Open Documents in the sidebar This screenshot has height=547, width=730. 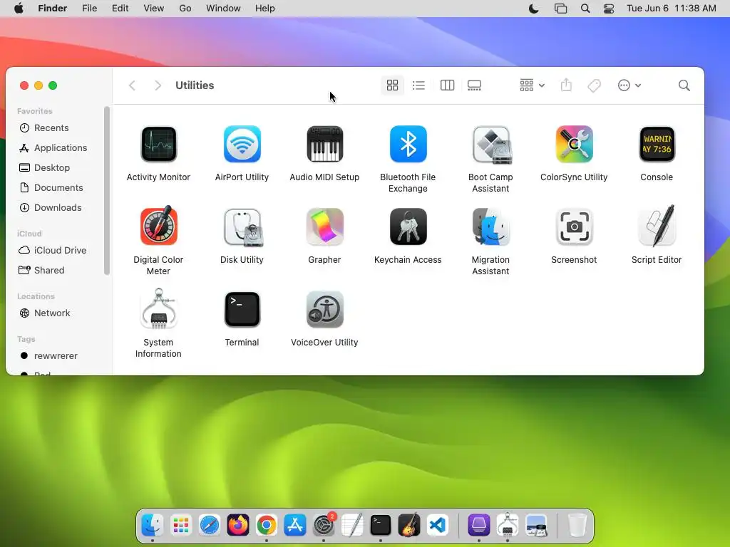[x=60, y=188]
